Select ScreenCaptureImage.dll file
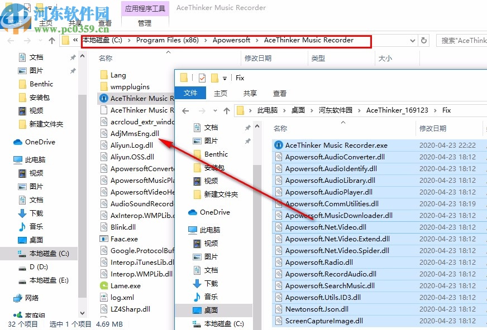This screenshot has width=487, height=330. click(324, 321)
